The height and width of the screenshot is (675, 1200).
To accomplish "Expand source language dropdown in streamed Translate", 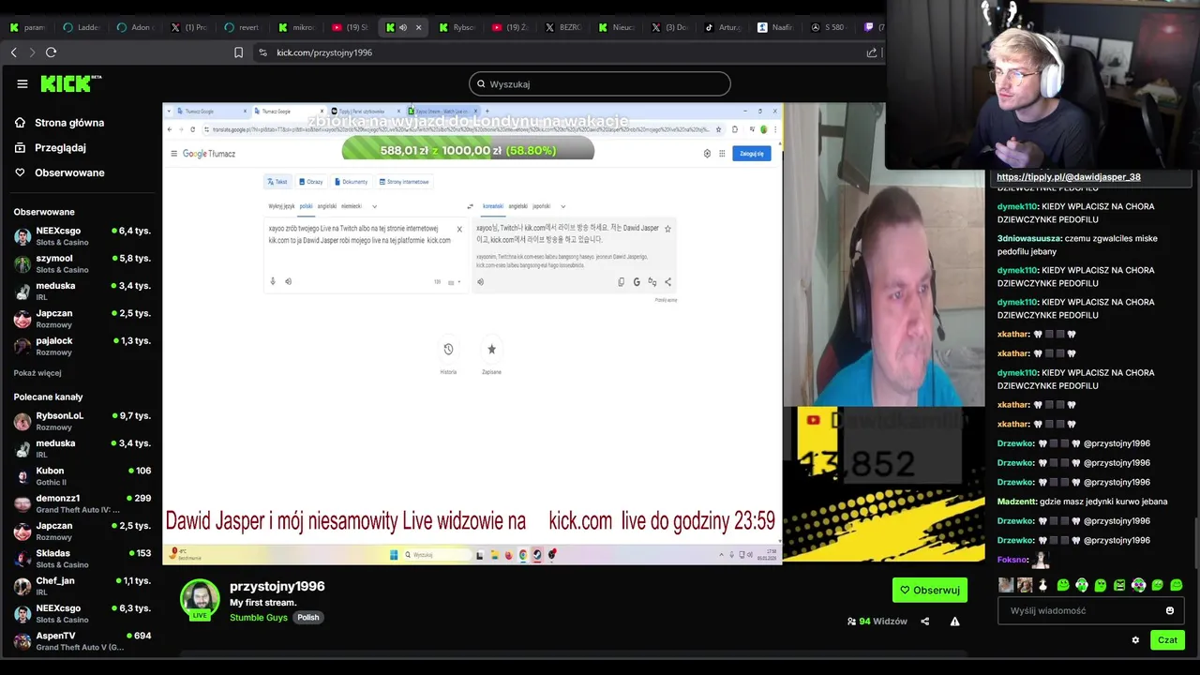I will (374, 206).
